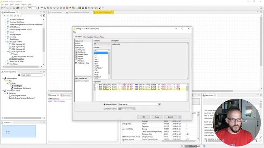Screen dimensions: 264x148
Task: Toggle comment marker on first rule line
Action: [x=95, y=85]
